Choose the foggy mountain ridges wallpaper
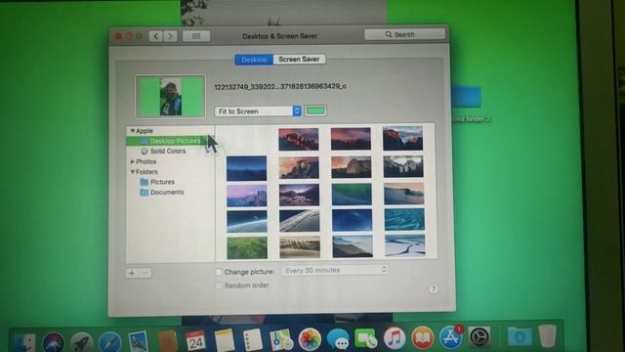Screen dimensions: 625x352 coord(353,245)
